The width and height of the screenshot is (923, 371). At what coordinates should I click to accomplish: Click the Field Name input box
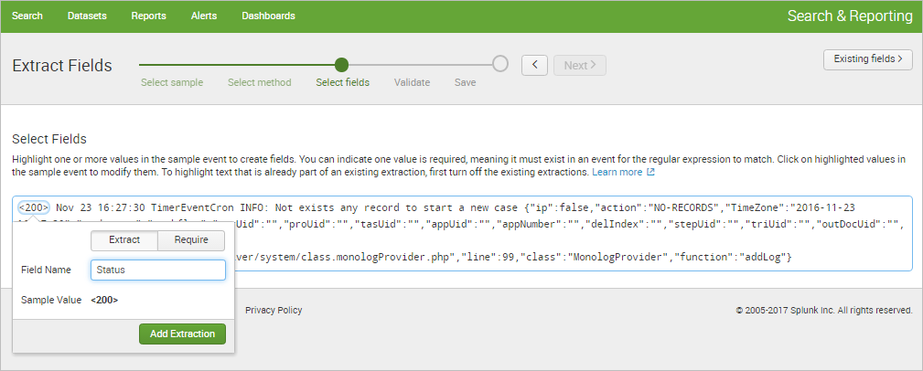click(x=158, y=270)
